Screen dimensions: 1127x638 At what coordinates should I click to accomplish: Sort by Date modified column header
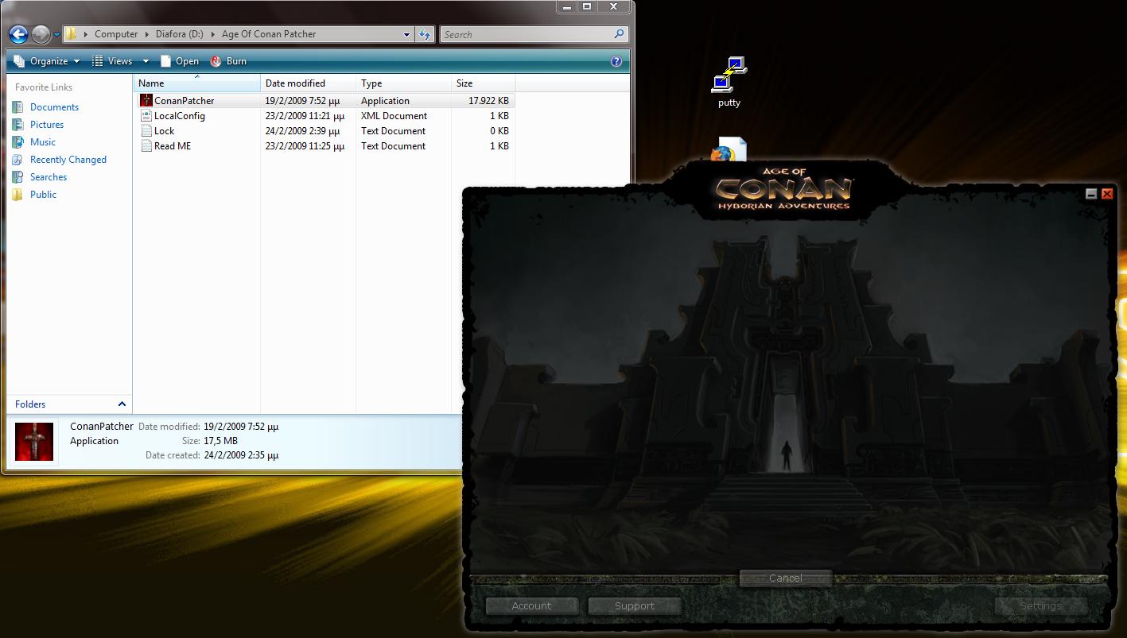pos(309,83)
